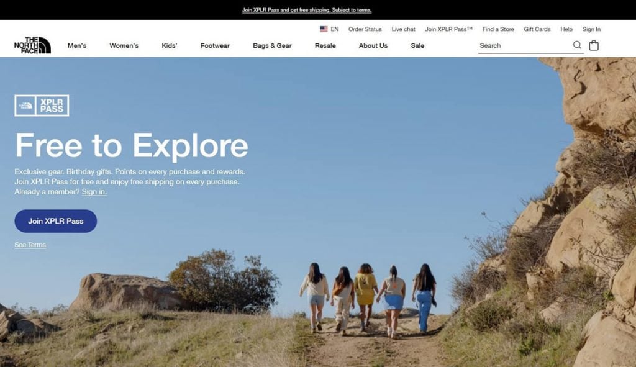Open Find a Store link
The width and height of the screenshot is (636, 367).
(498, 29)
